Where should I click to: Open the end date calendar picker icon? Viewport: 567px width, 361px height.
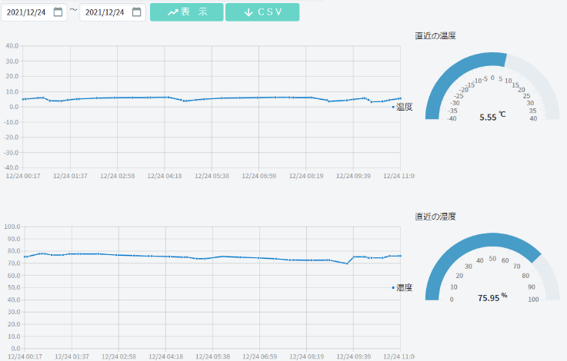137,12
